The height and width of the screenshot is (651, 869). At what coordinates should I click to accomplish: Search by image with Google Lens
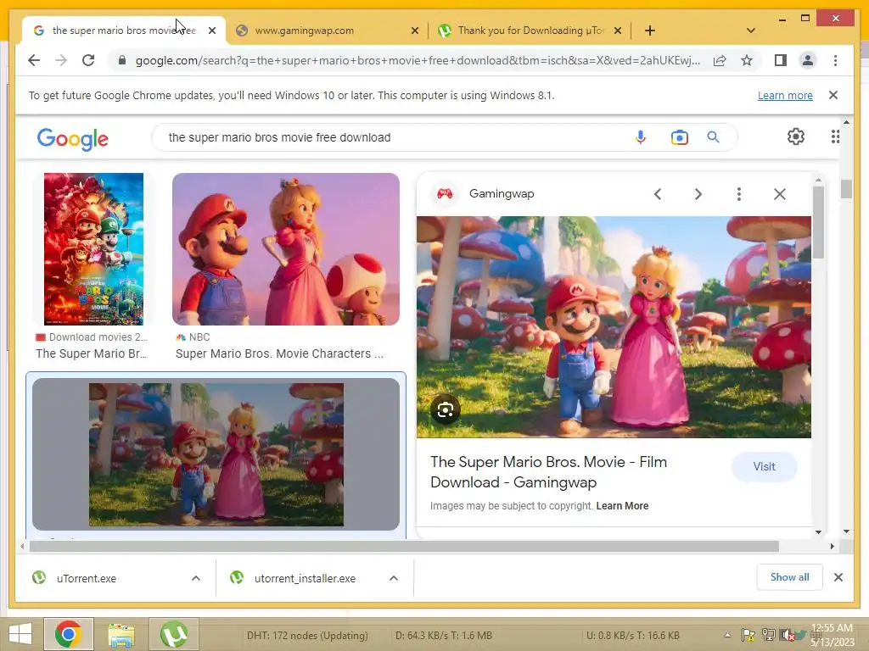tap(680, 137)
